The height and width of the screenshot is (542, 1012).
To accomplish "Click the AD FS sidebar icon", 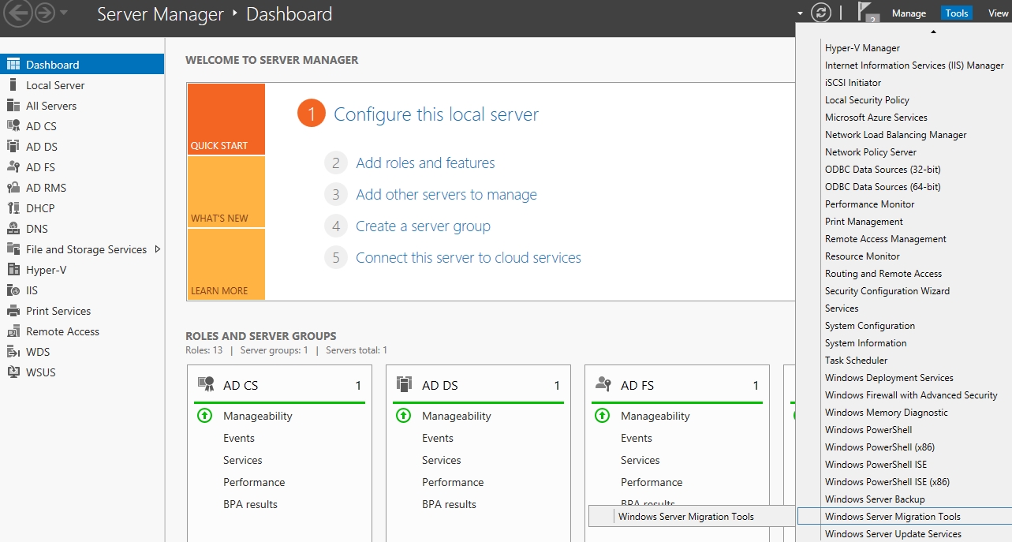I will tap(13, 167).
